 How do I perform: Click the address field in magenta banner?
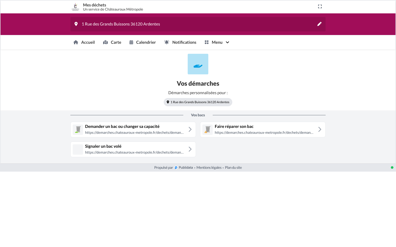(198, 24)
